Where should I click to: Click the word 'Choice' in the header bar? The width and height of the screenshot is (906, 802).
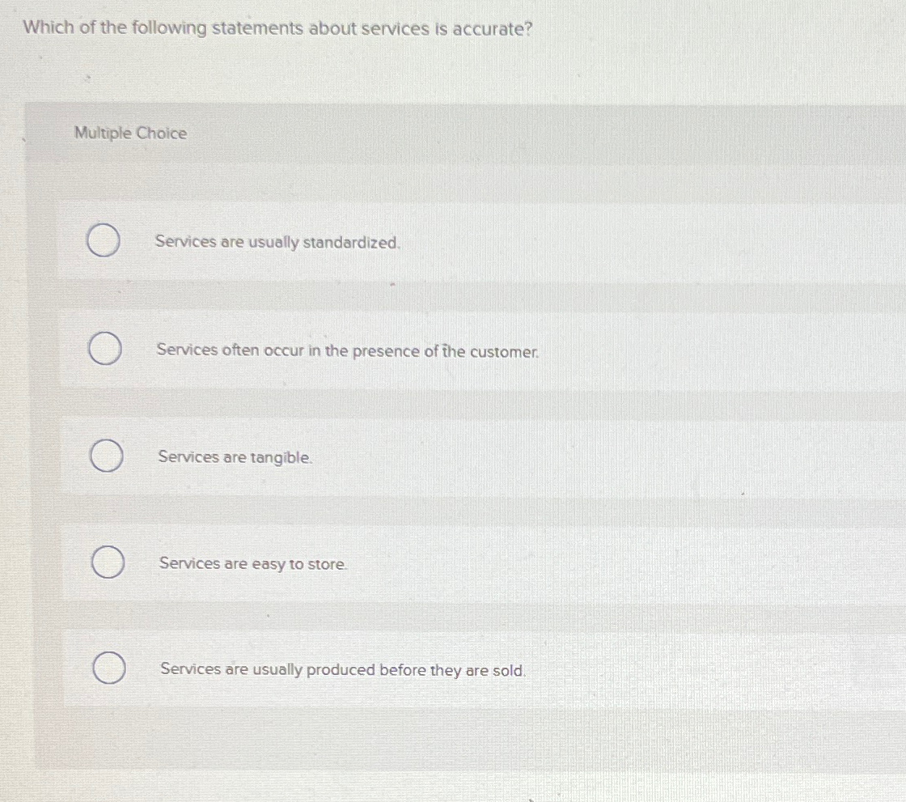tap(162, 134)
